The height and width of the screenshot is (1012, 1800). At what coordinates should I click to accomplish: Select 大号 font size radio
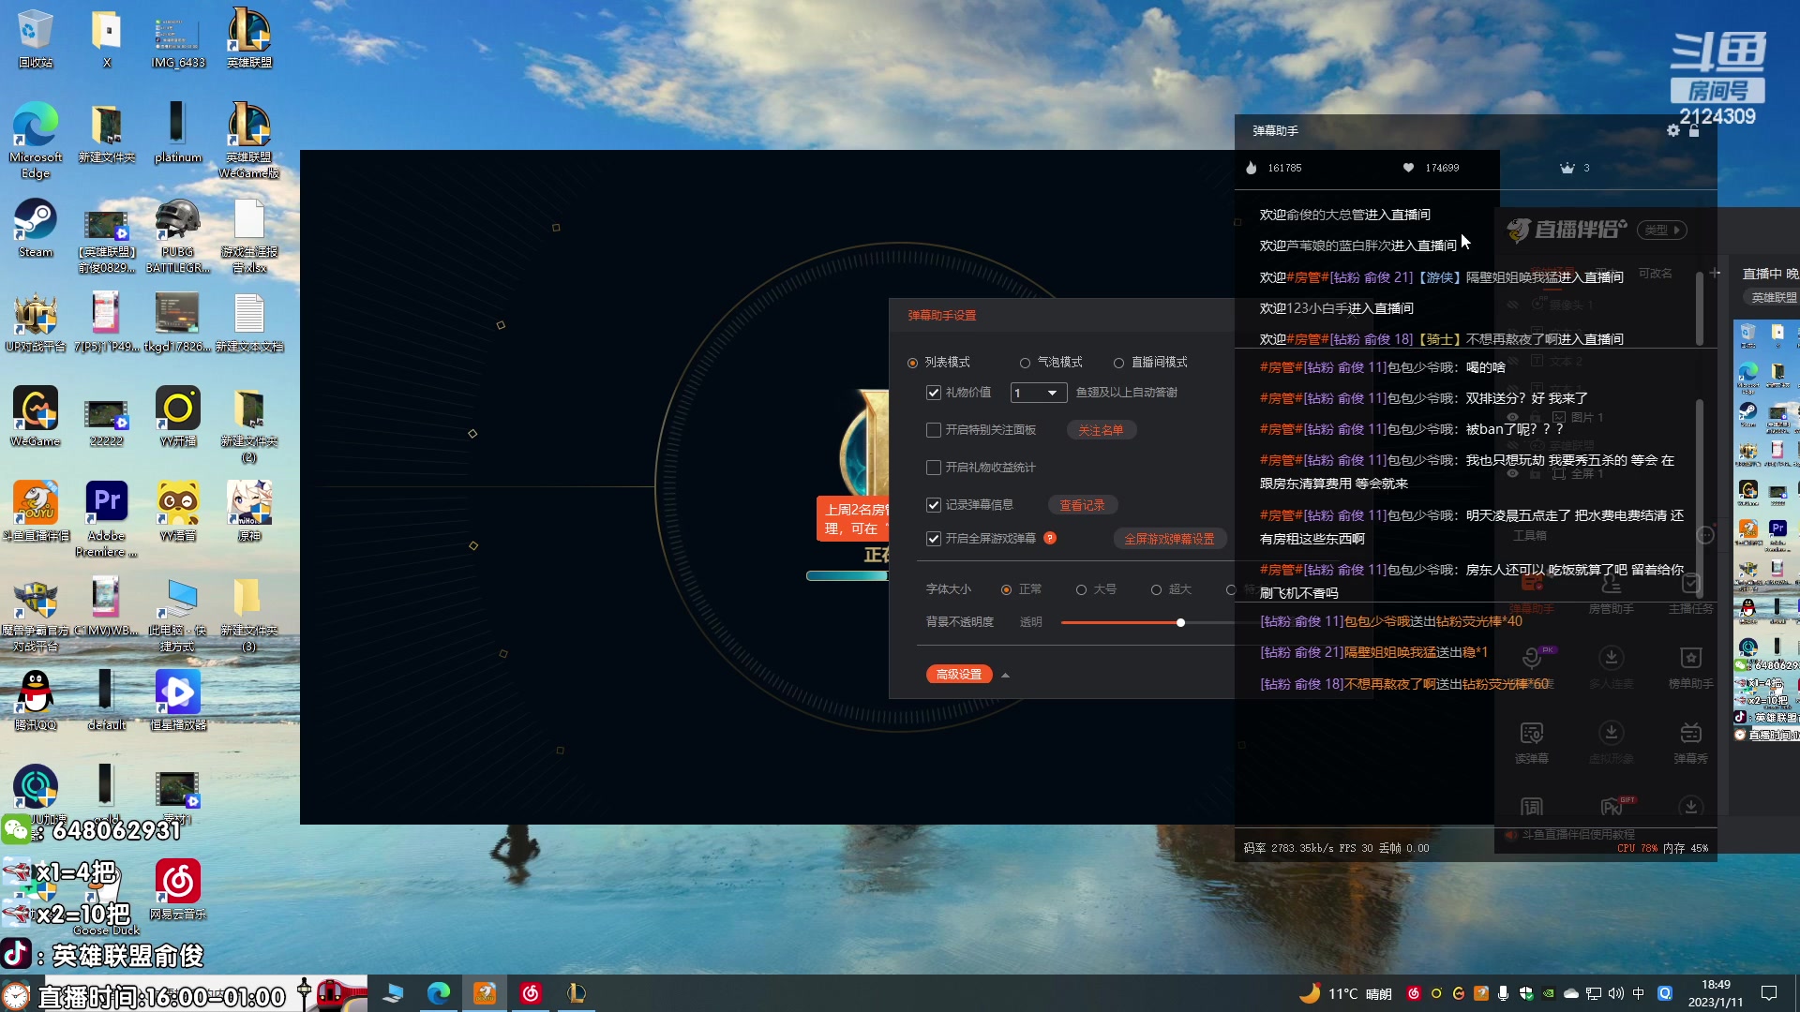1081,589
